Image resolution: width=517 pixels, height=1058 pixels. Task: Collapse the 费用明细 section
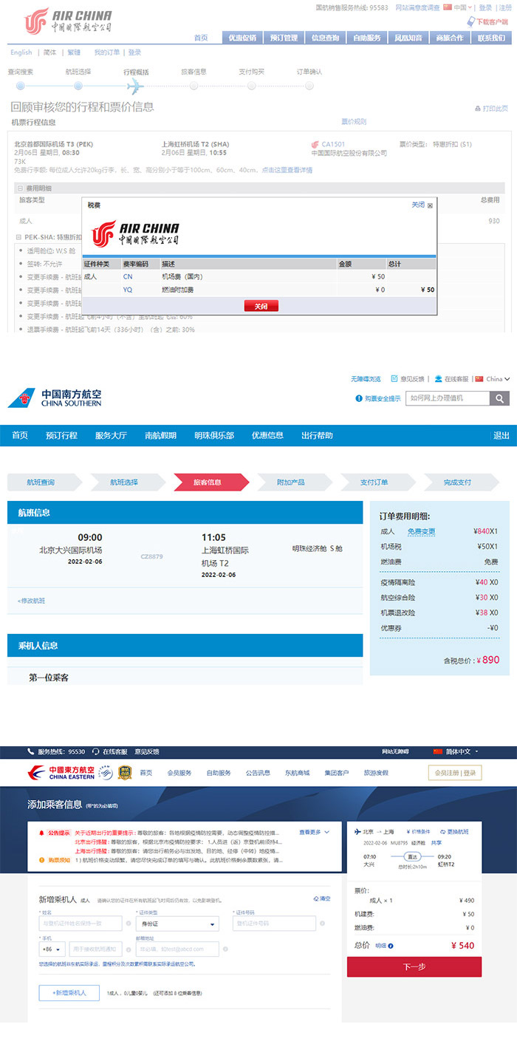pos(20,188)
